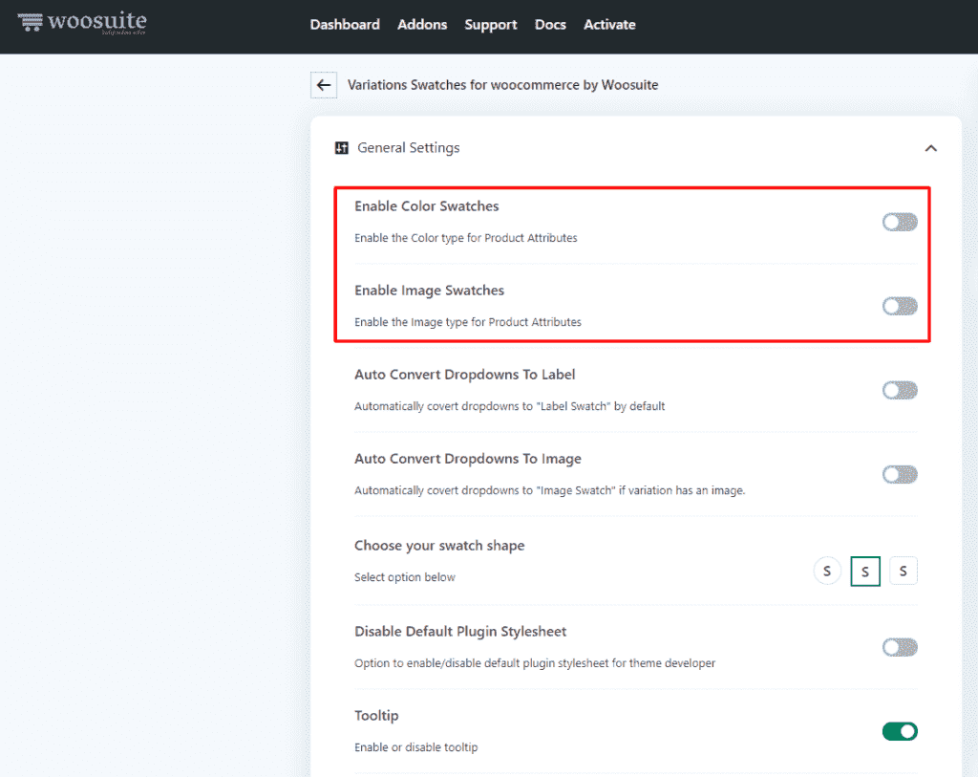Select the square swatch shape option
The image size is (978, 777).
pyautogui.click(x=865, y=572)
